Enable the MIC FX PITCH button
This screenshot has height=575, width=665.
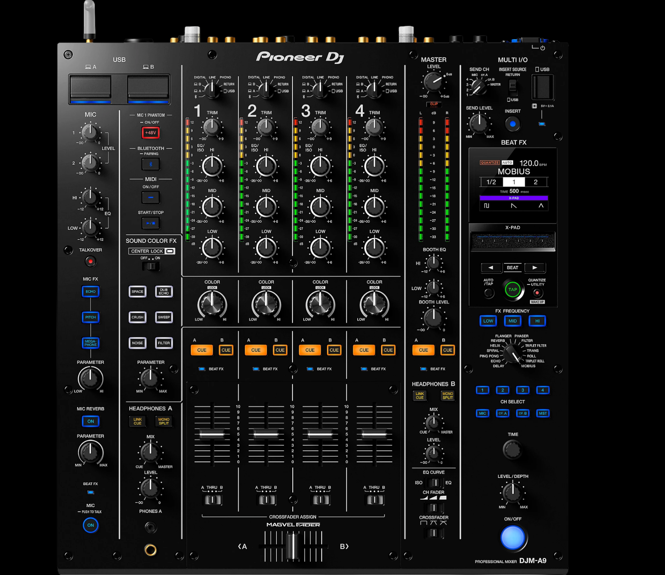[90, 317]
